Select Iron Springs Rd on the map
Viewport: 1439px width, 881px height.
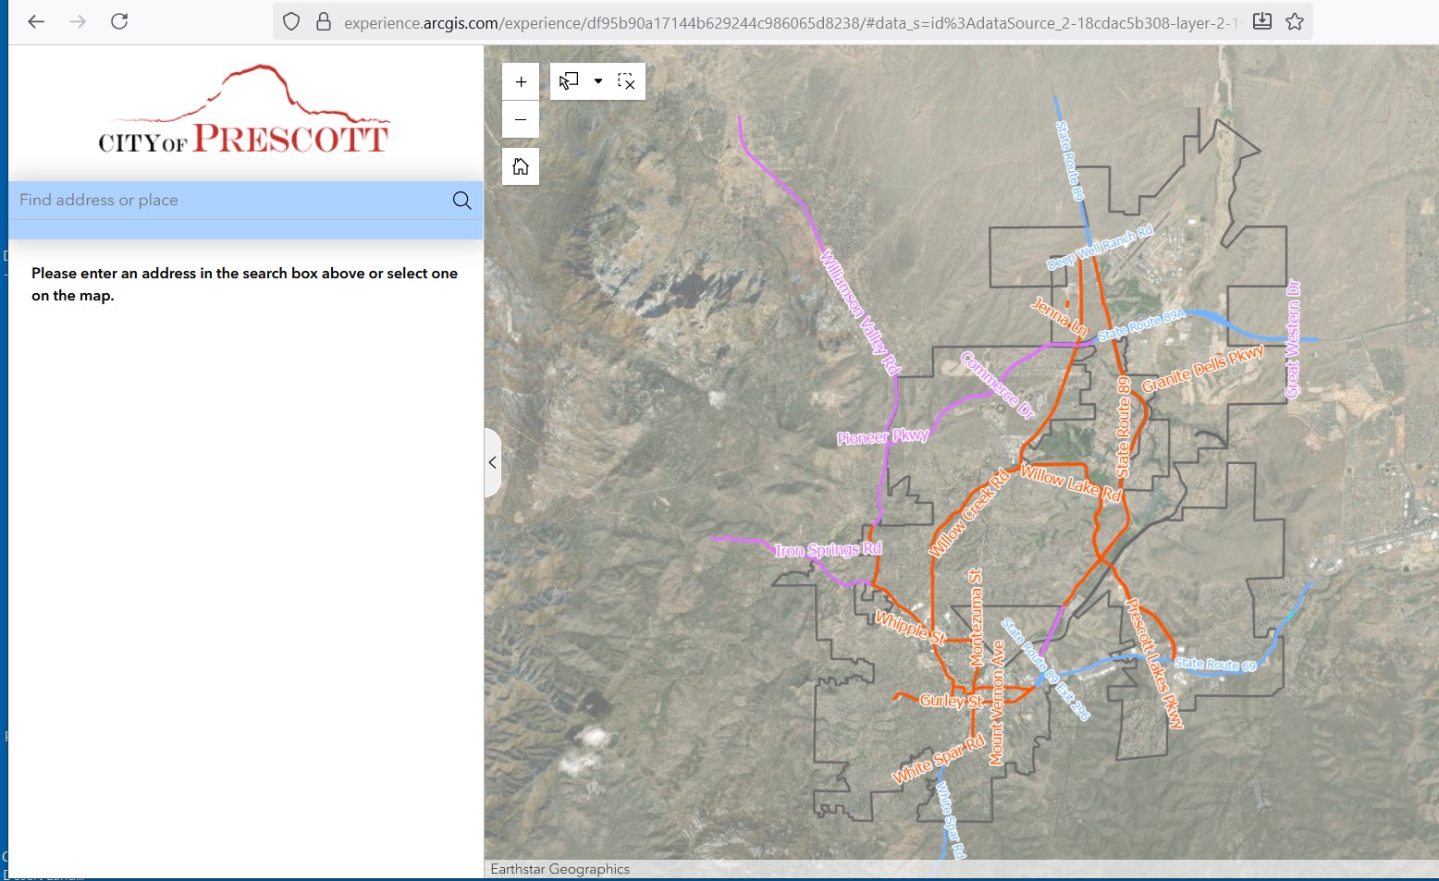click(828, 551)
